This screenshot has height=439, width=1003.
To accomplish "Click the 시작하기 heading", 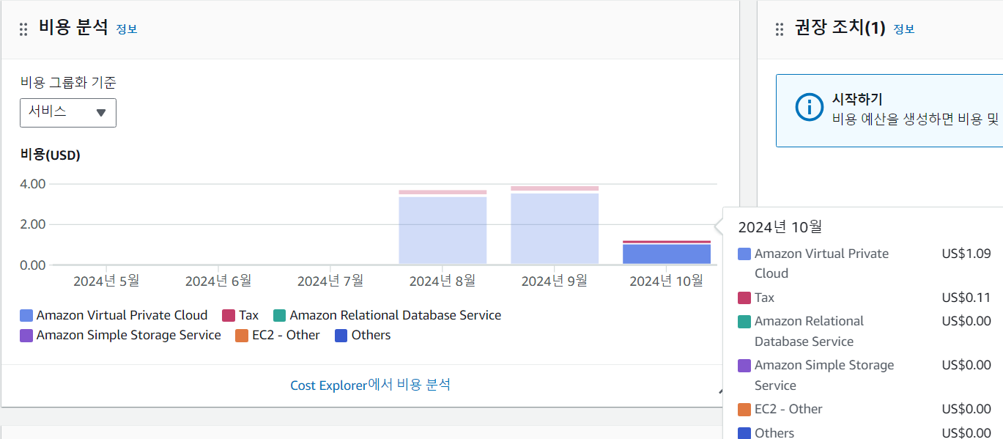I will 857,99.
